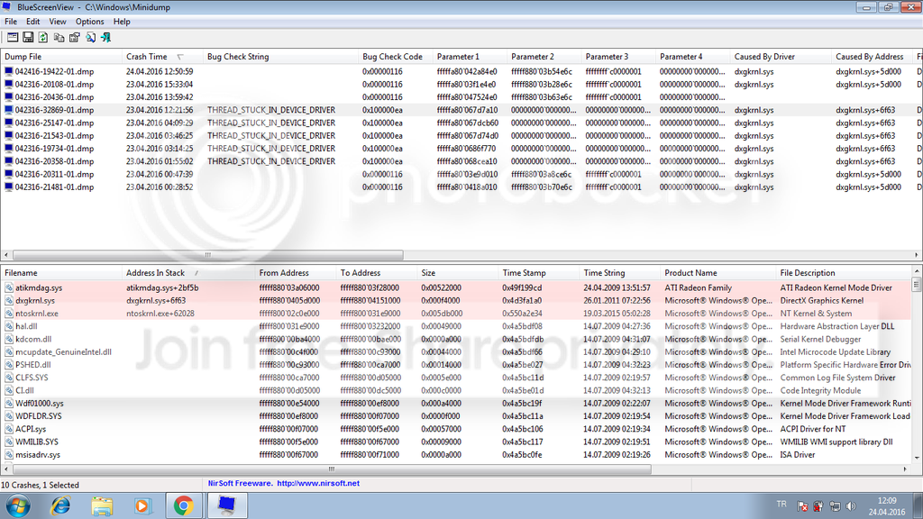
Task: Click the Advanced Options toolbar icon
Action: (x=13, y=37)
